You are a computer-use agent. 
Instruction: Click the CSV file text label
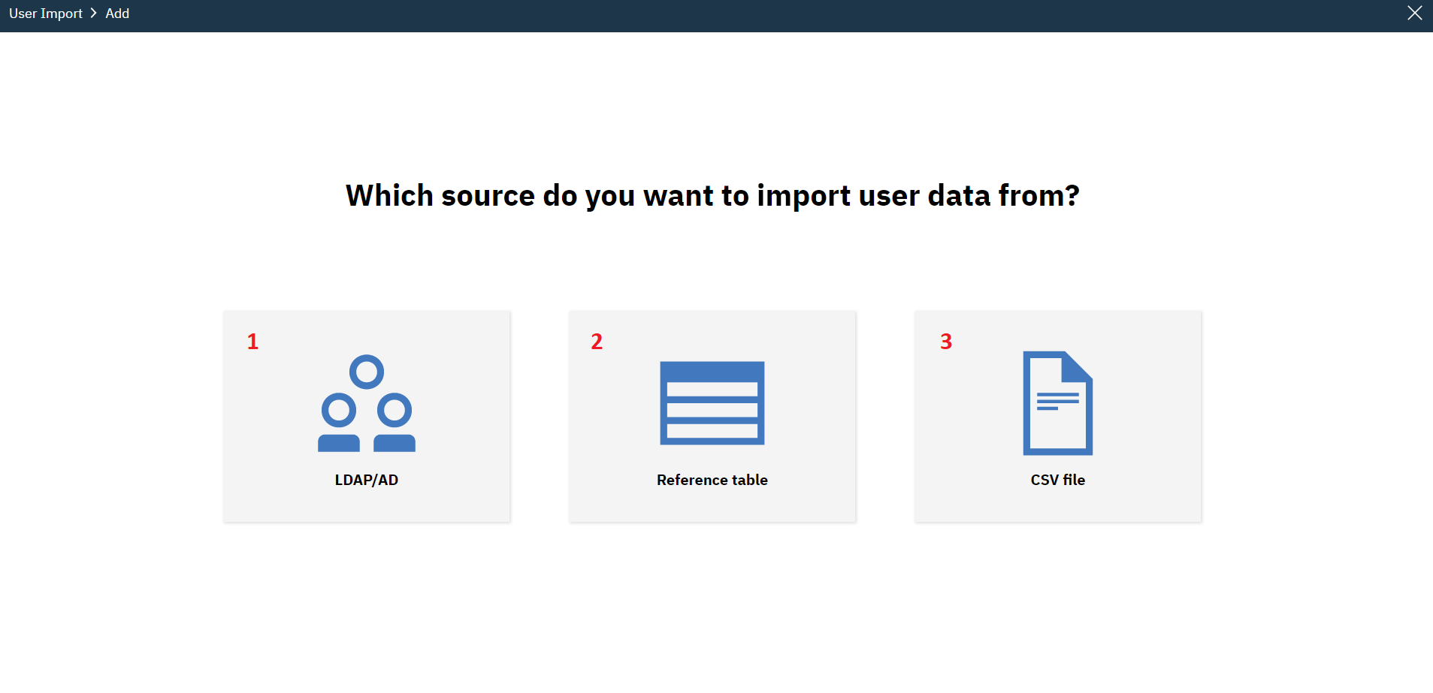[x=1058, y=480]
